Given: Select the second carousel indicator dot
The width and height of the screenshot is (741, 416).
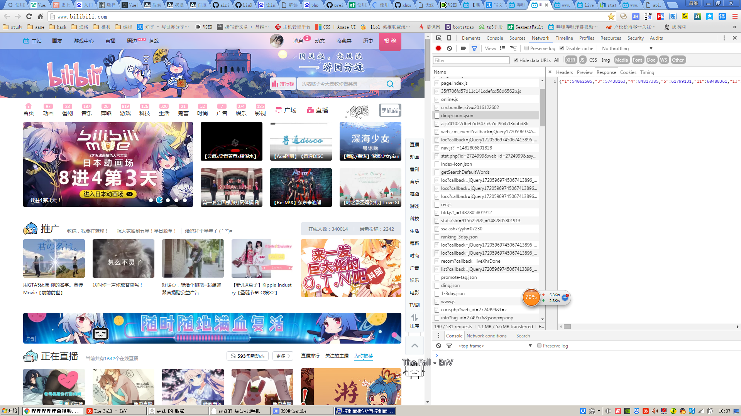Looking at the screenshot, I should coord(159,200).
